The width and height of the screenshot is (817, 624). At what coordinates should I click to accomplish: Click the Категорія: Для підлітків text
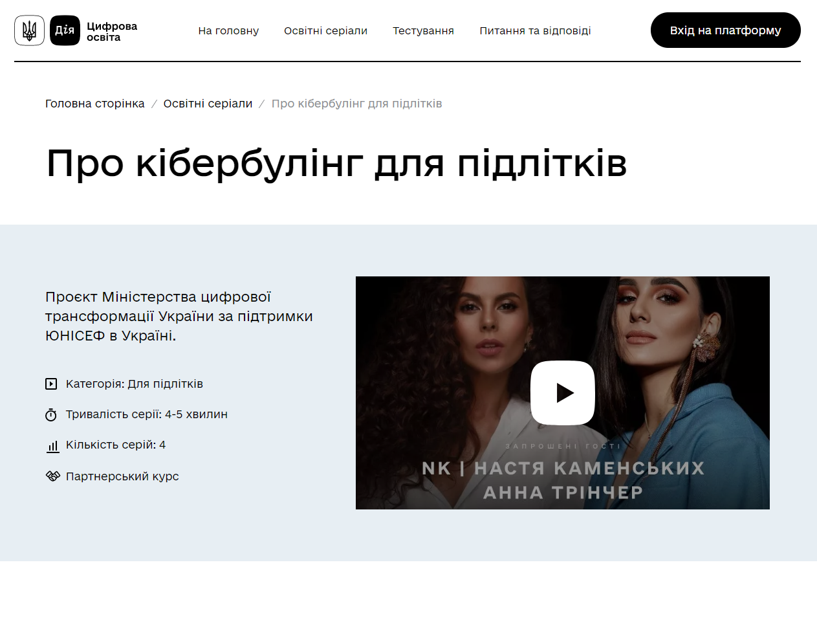(135, 384)
